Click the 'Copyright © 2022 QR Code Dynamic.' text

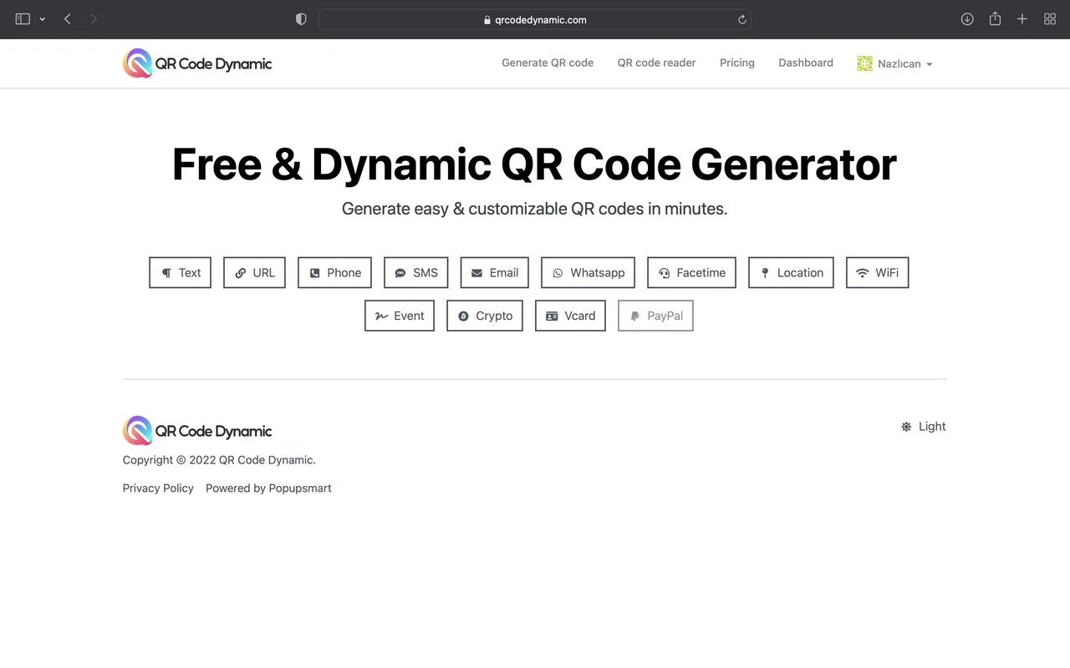point(219,460)
